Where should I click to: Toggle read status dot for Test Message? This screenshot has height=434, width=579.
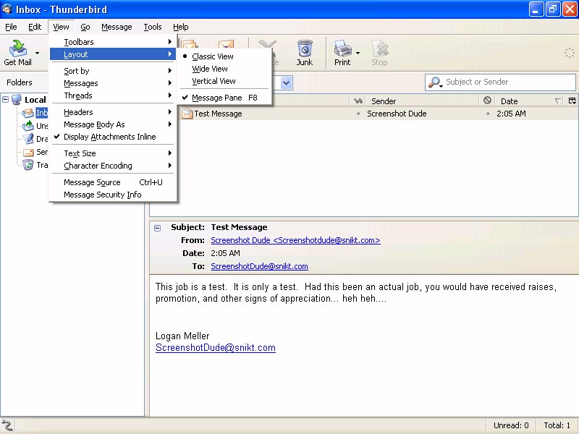pos(358,114)
